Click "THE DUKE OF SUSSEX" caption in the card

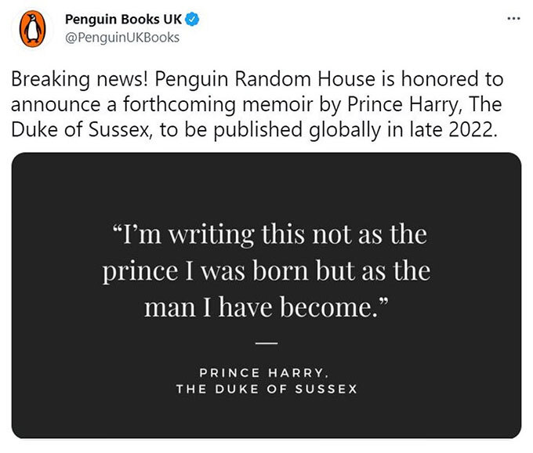(266, 390)
